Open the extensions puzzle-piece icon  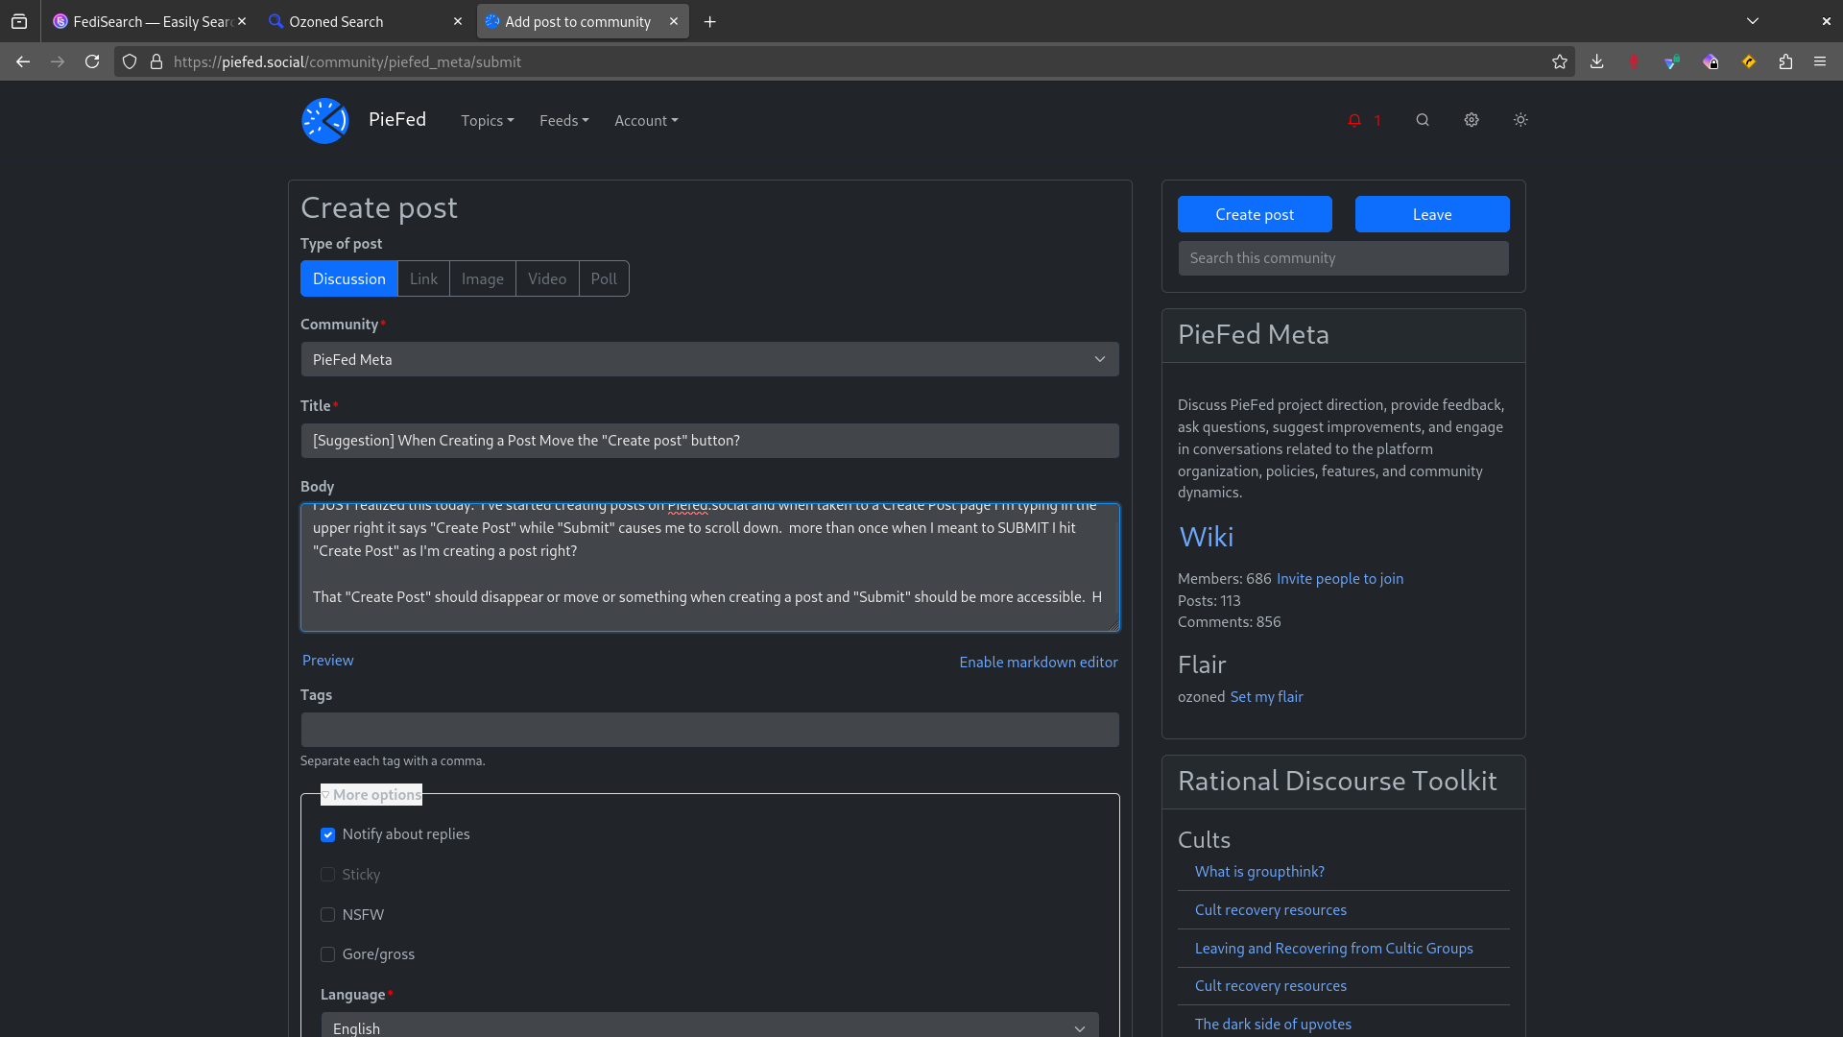point(1785,61)
